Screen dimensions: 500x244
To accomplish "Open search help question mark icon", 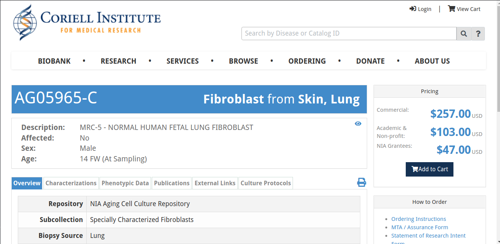I will click(478, 33).
